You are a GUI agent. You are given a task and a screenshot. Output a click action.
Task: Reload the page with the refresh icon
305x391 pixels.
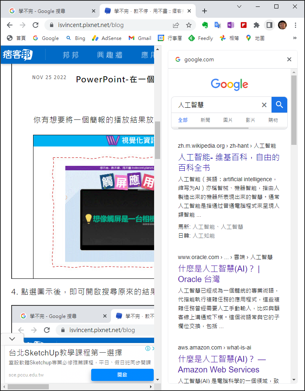click(x=36, y=25)
